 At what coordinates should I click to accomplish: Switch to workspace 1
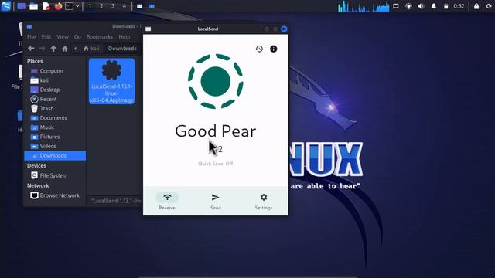click(x=90, y=6)
